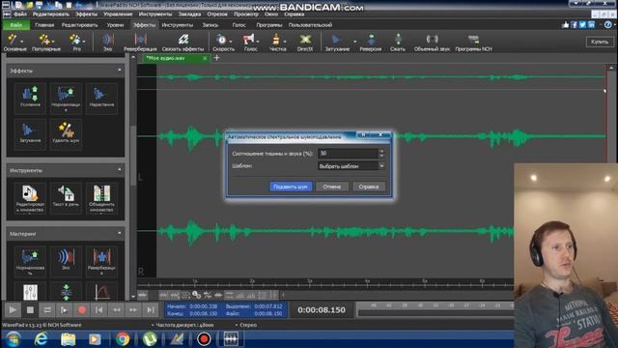This screenshot has width=618, height=348.
Task: Switch to the Запись ribbon tab
Action: tap(211, 25)
